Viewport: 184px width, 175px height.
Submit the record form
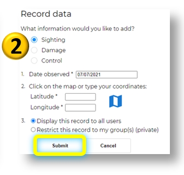point(60,145)
